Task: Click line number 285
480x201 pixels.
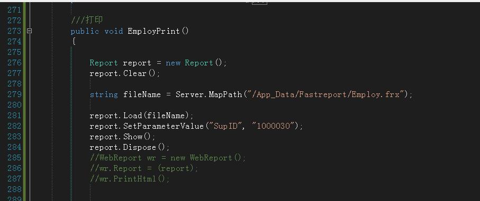Action: click(x=14, y=157)
